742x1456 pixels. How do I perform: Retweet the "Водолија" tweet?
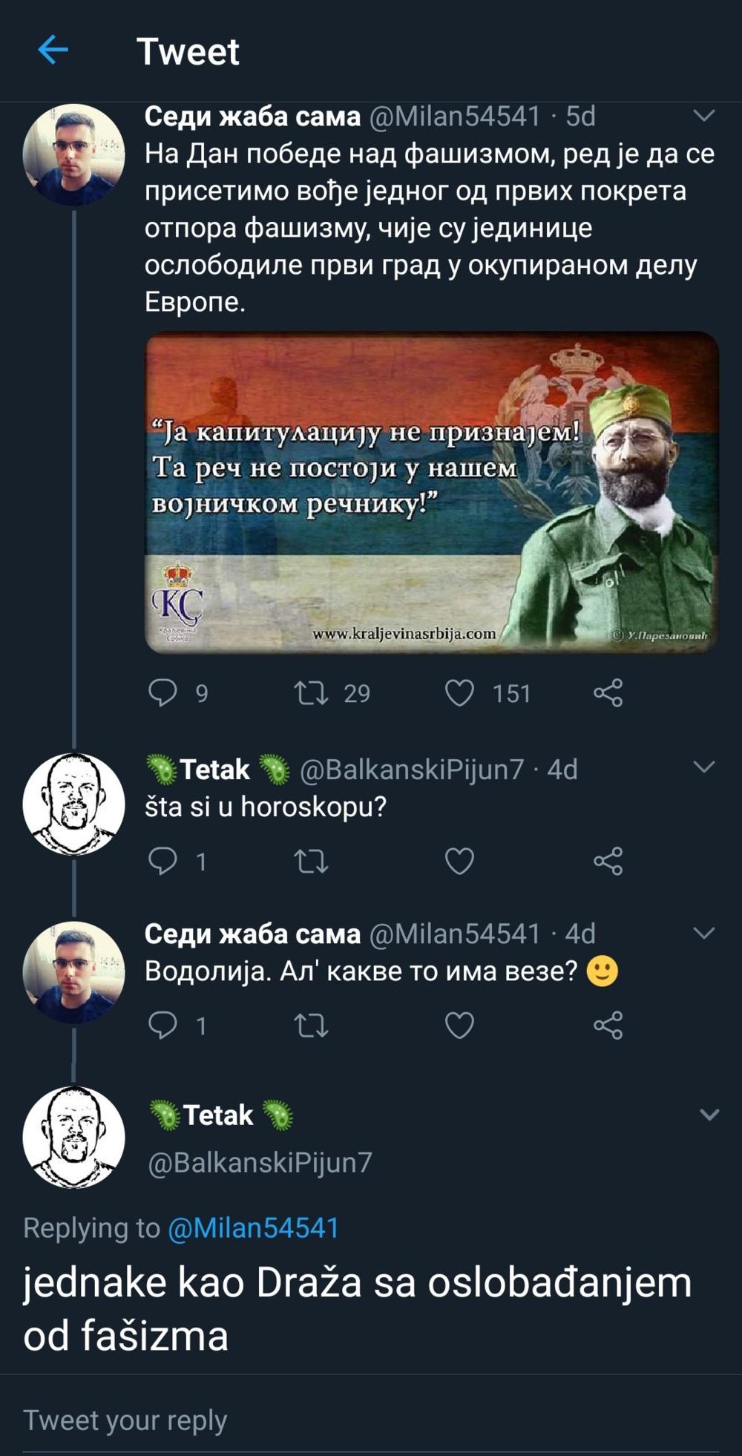pos(312,1025)
